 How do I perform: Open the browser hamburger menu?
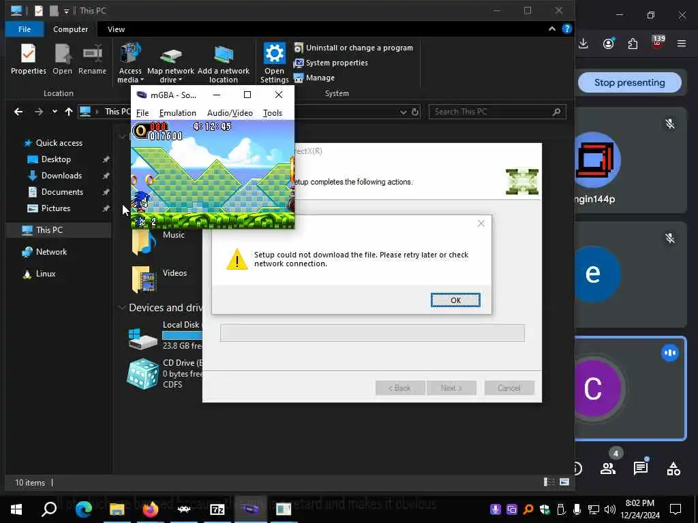point(682,44)
